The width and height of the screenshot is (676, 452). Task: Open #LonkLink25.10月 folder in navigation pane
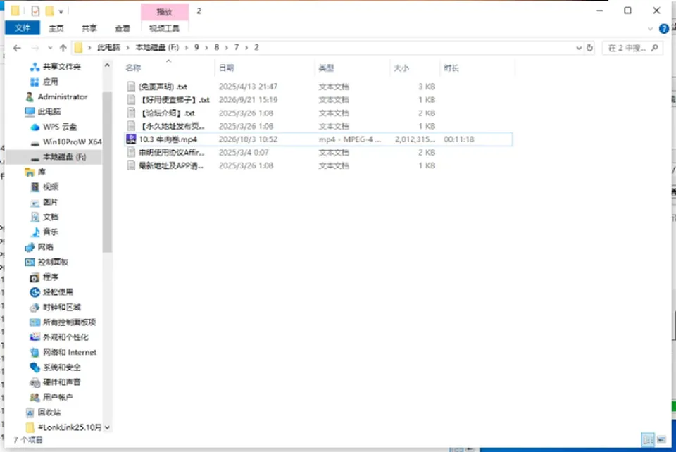click(x=70, y=427)
